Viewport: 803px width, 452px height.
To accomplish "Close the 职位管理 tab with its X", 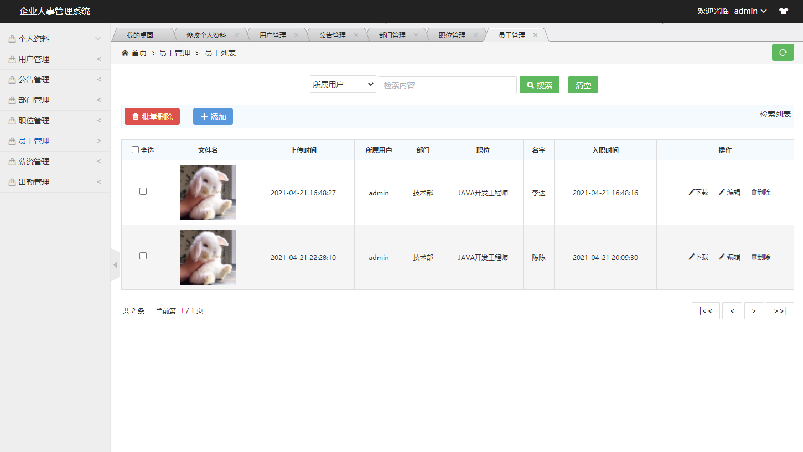I will coord(475,35).
